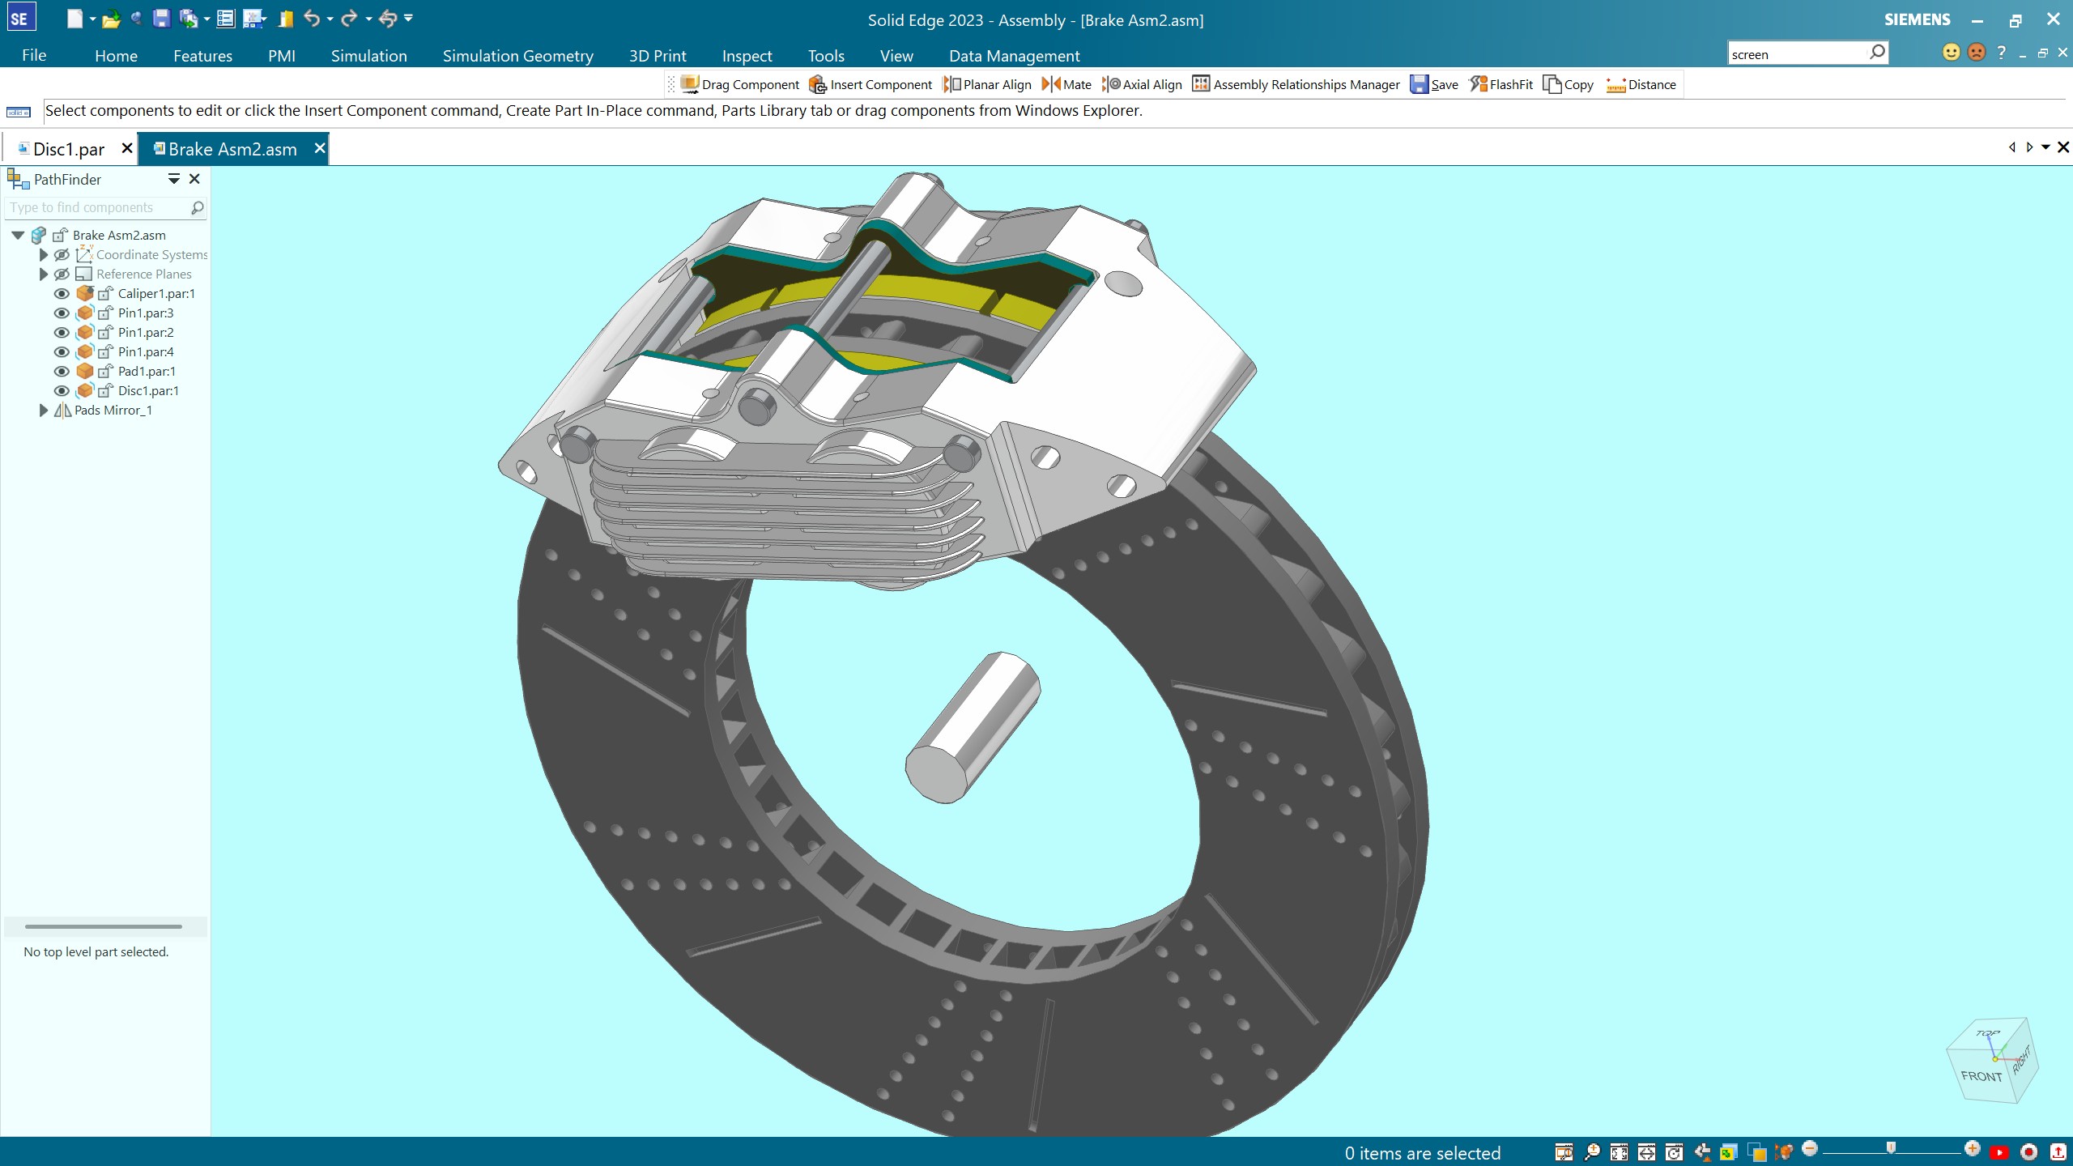The image size is (2073, 1166).
Task: Open the Redo history dropdown arrow
Action: coord(368,19)
